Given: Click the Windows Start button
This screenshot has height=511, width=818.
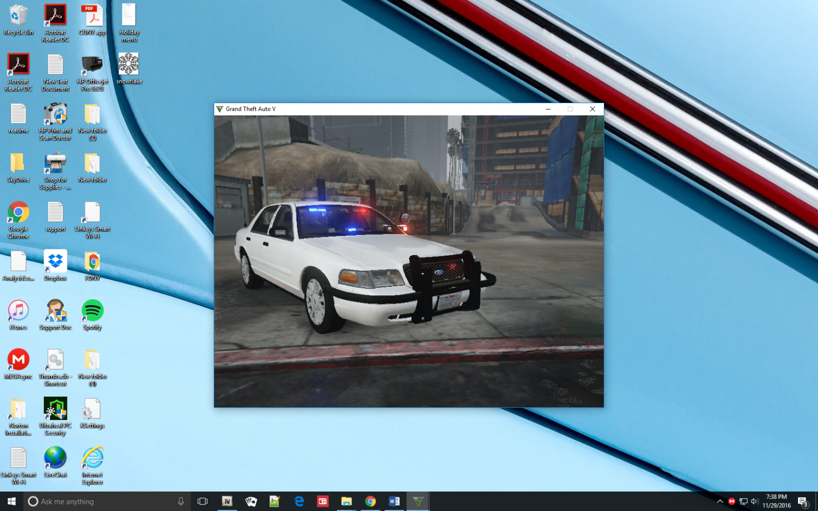Looking at the screenshot, I should 11,501.
